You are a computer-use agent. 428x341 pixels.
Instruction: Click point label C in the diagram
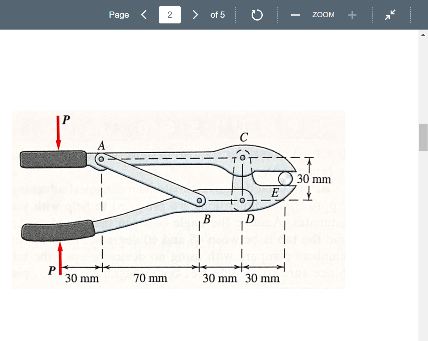coord(244,137)
